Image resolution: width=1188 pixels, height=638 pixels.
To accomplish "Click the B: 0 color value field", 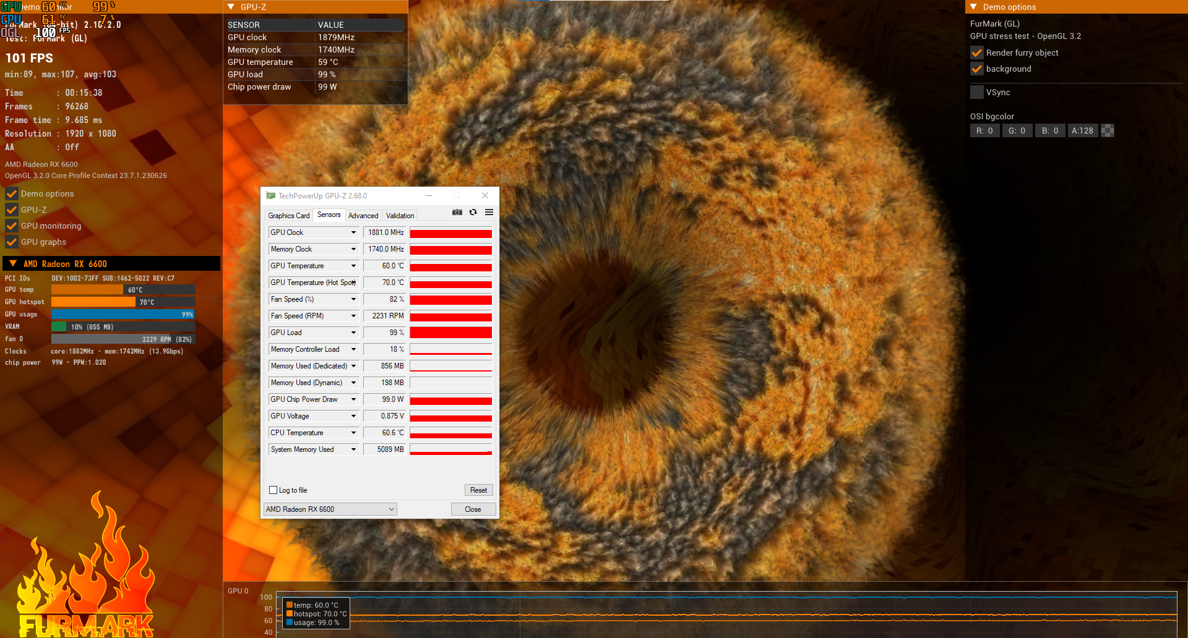I will [1050, 130].
